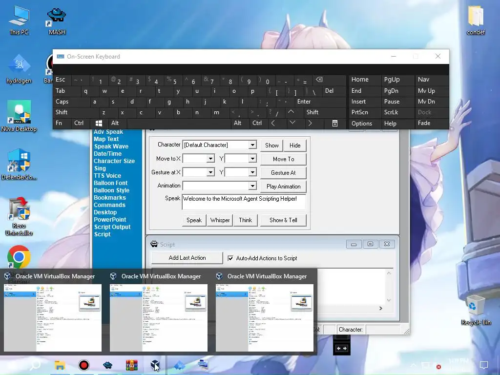Click script box scroll up arrow
500x375 pixels.
(x=389, y=273)
